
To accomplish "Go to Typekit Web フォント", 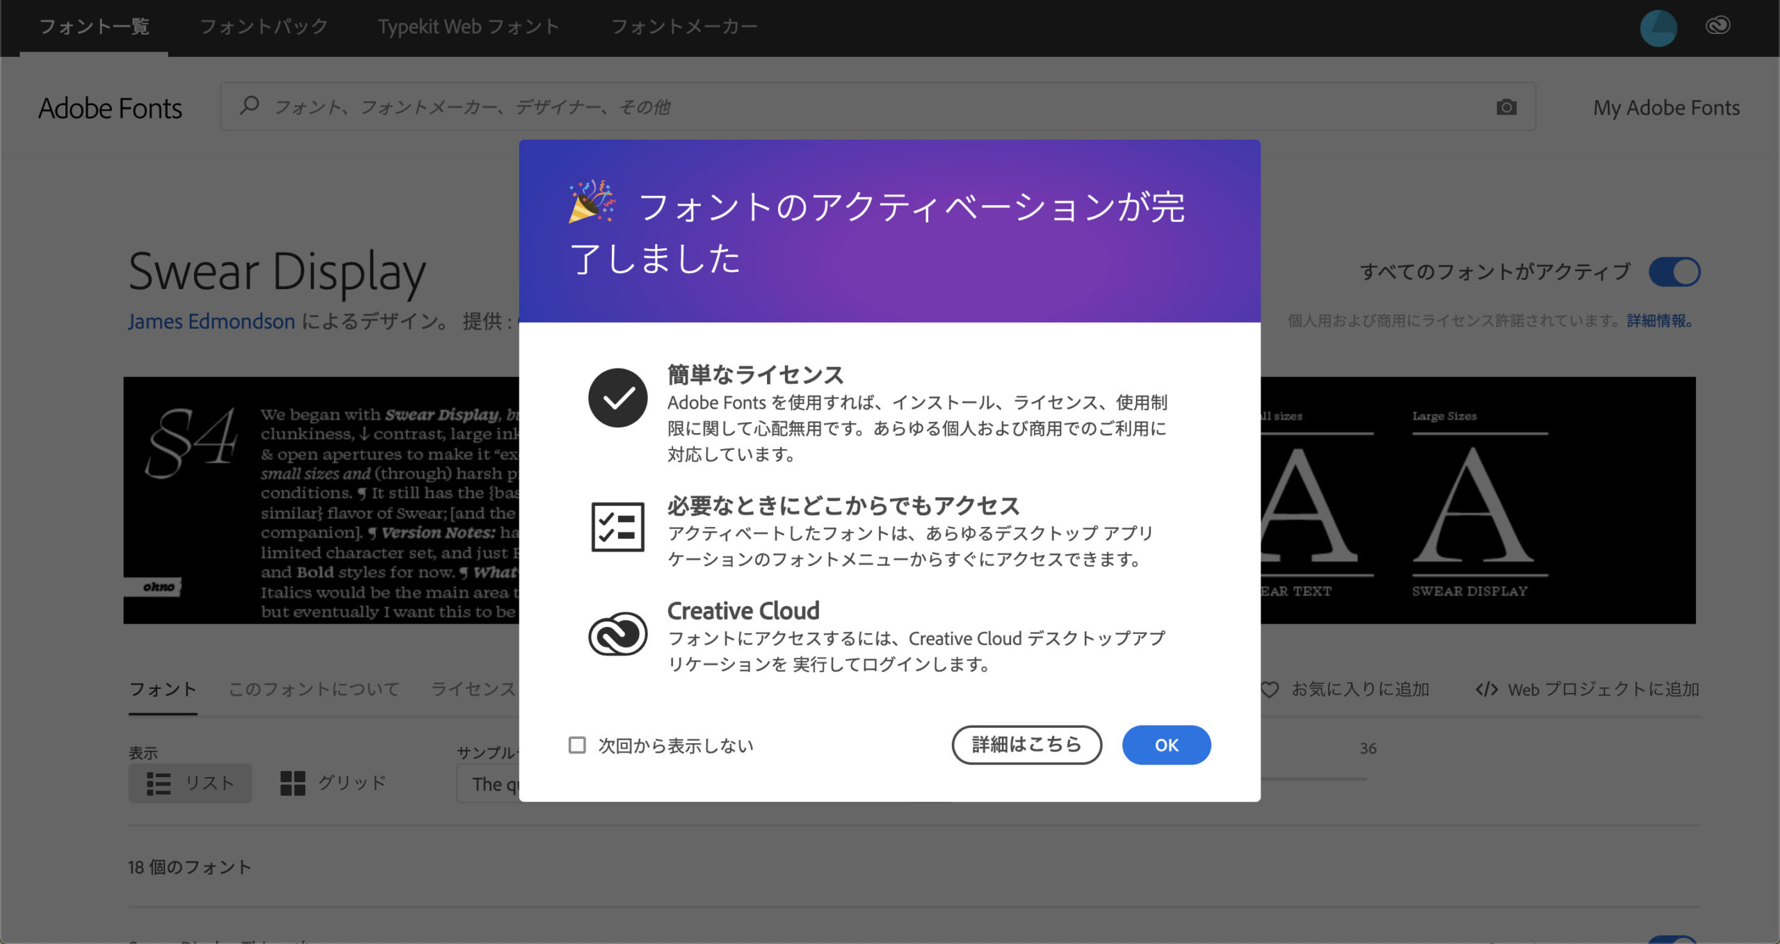I will click(x=469, y=26).
